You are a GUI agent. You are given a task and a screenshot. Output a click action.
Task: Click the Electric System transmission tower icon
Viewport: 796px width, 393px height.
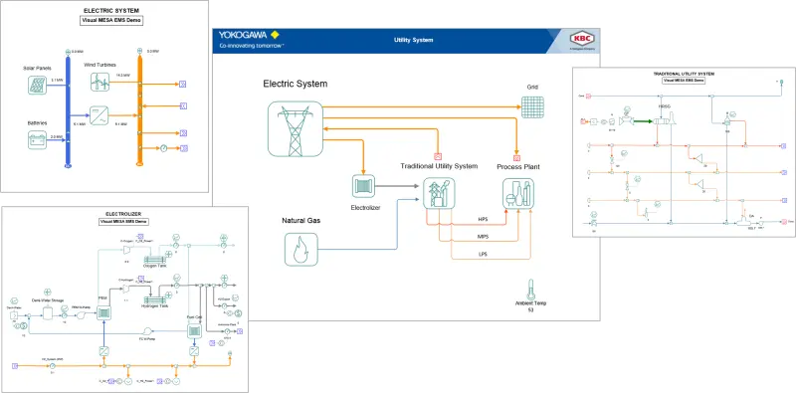coord(295,128)
